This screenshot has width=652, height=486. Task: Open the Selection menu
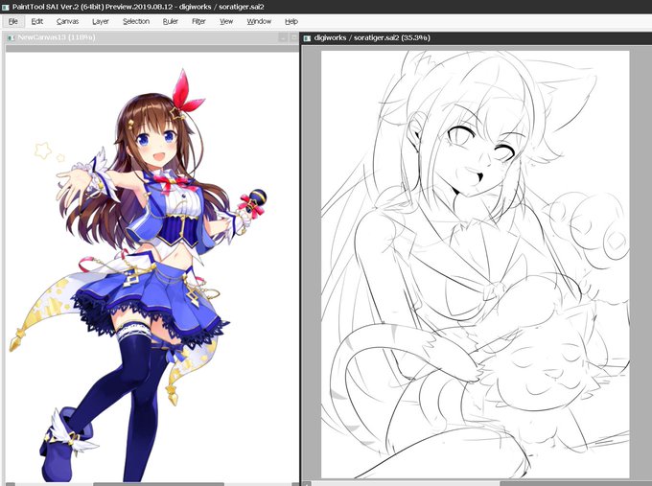point(136,21)
